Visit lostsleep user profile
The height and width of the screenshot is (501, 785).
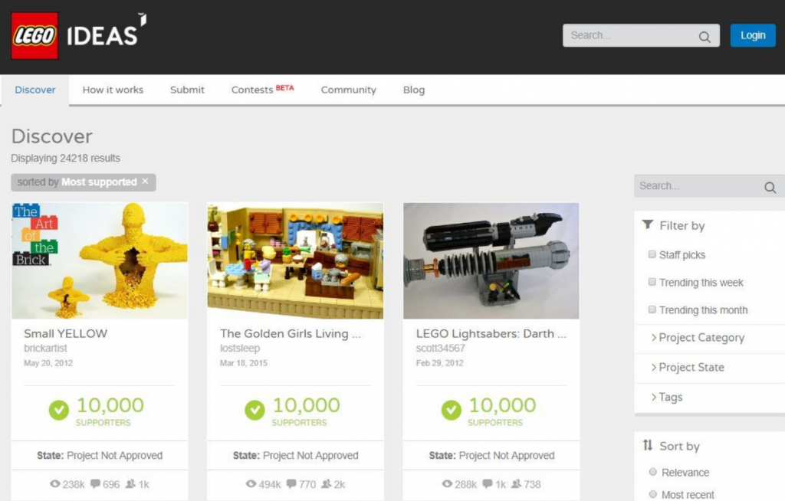point(240,349)
